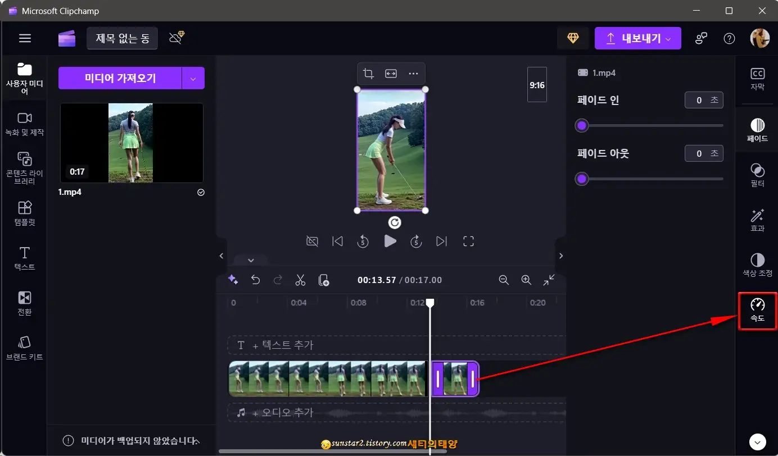Viewport: 778px width, 456px height.
Task: Undo the last edit
Action: 256,280
